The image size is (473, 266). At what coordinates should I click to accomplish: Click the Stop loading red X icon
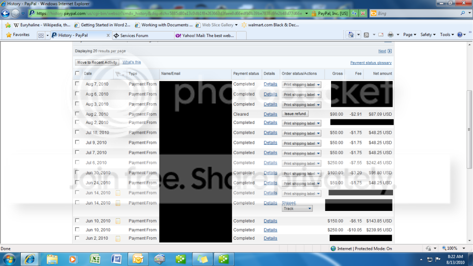click(x=363, y=13)
